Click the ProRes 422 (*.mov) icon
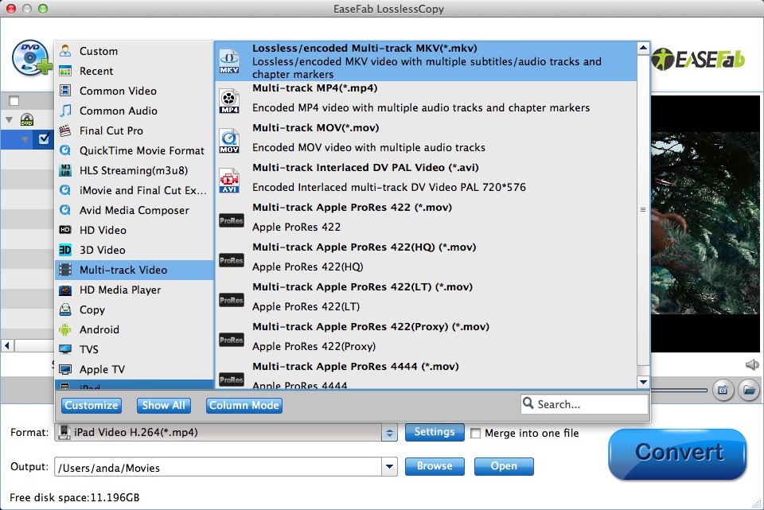Viewport: 764px width, 510px height. (231, 220)
